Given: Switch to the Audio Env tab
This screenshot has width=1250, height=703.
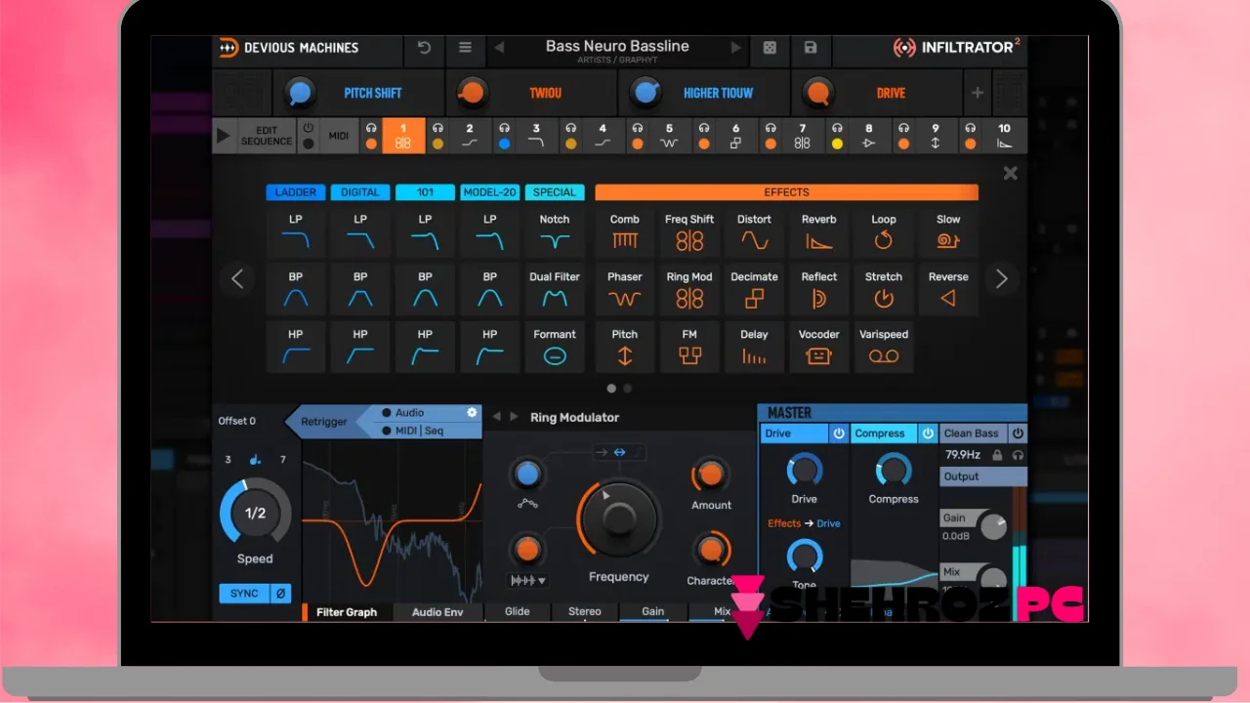Looking at the screenshot, I should click(437, 612).
